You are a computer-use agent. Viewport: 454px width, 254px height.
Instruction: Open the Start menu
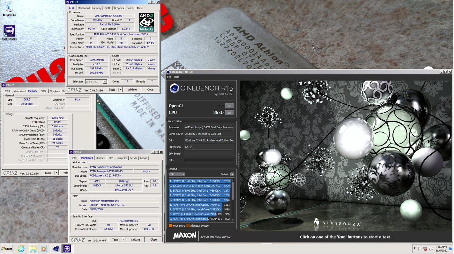click(x=7, y=249)
